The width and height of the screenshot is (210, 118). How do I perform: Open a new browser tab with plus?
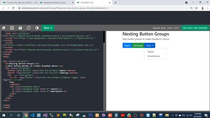tap(115, 3)
